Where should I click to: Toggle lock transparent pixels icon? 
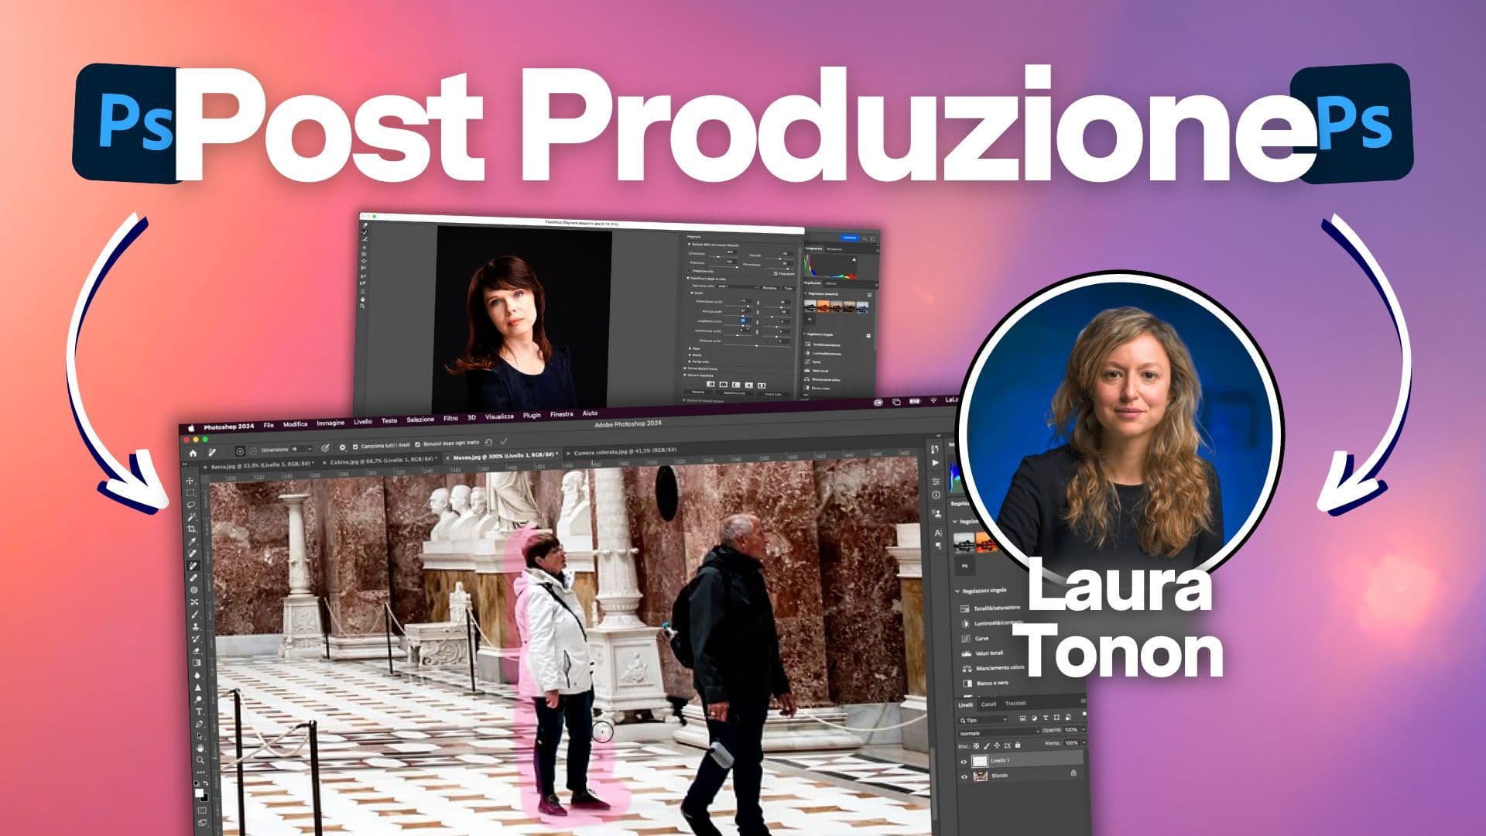[x=976, y=745]
